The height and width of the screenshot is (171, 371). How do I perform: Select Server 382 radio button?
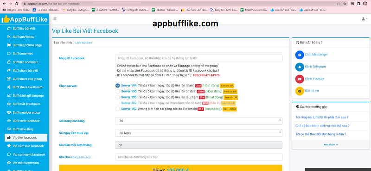(118, 103)
